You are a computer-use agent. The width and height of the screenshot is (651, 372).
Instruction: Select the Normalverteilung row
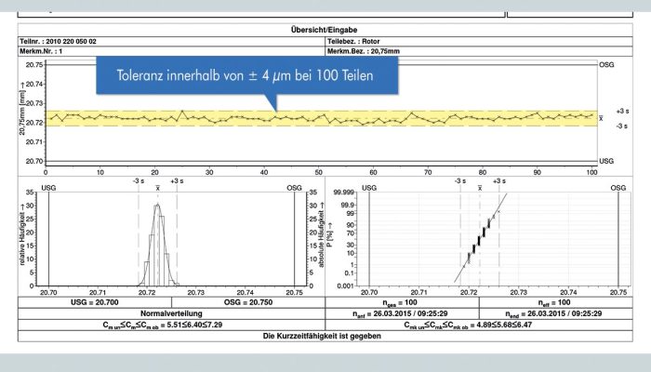pyautogui.click(x=170, y=313)
